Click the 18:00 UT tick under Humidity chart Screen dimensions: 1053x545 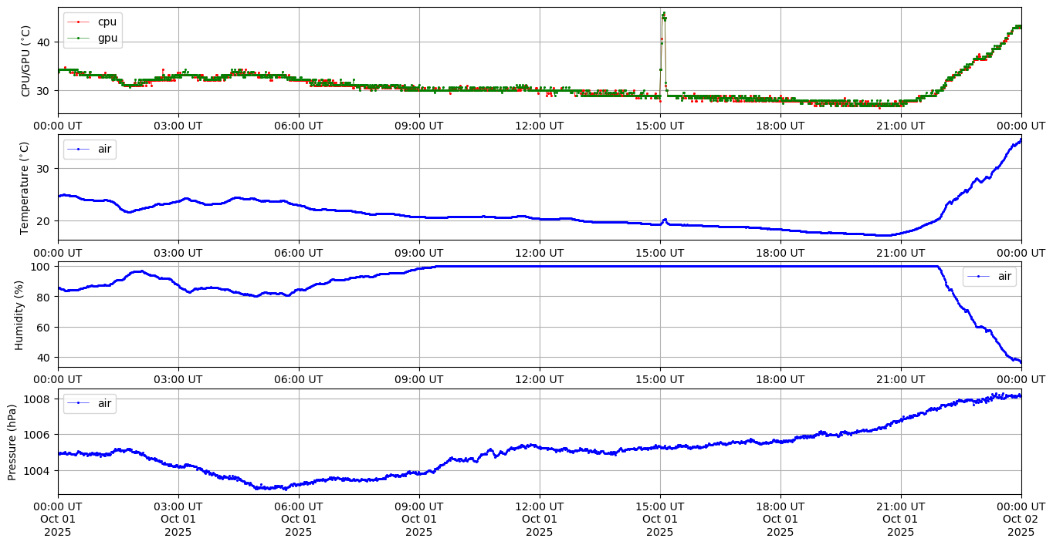click(x=780, y=379)
